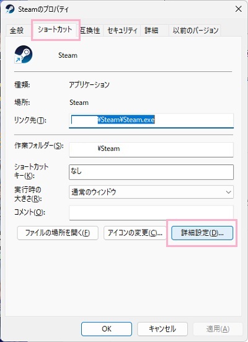The width and height of the screenshot is (248, 342).
Task: Open the セキュリティ tab
Action: 122,30
